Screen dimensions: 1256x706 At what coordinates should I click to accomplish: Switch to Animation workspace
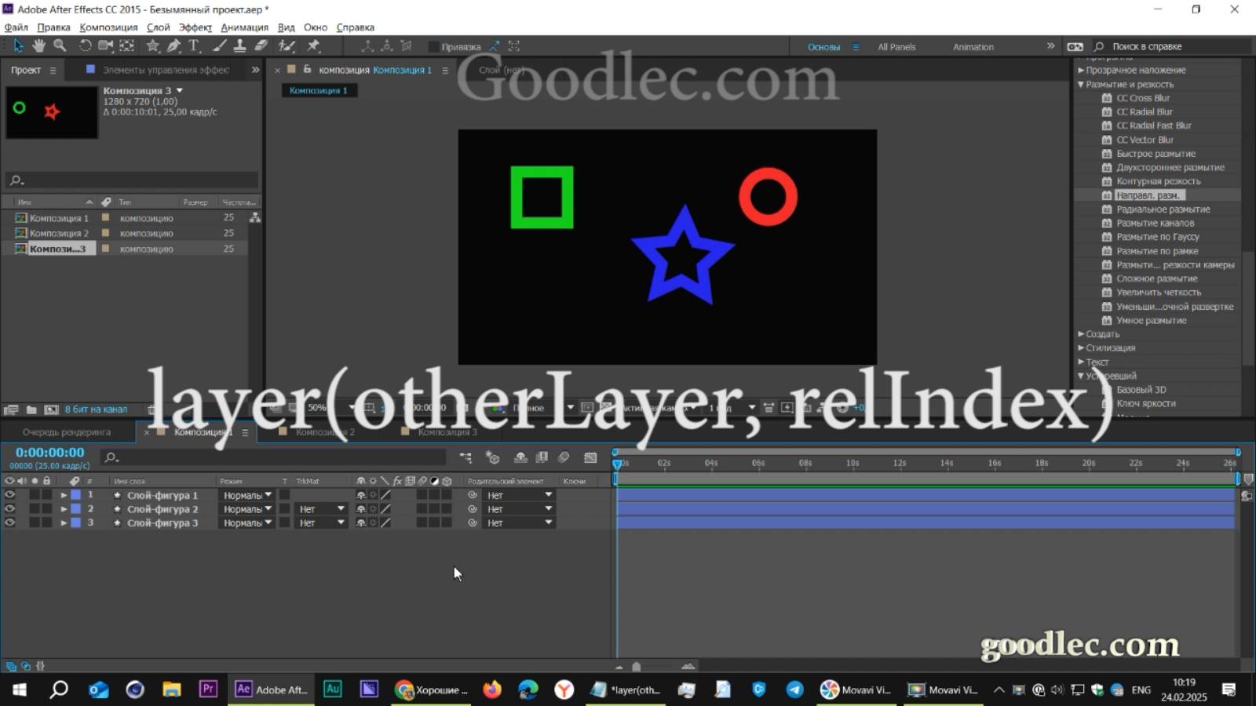(x=973, y=47)
